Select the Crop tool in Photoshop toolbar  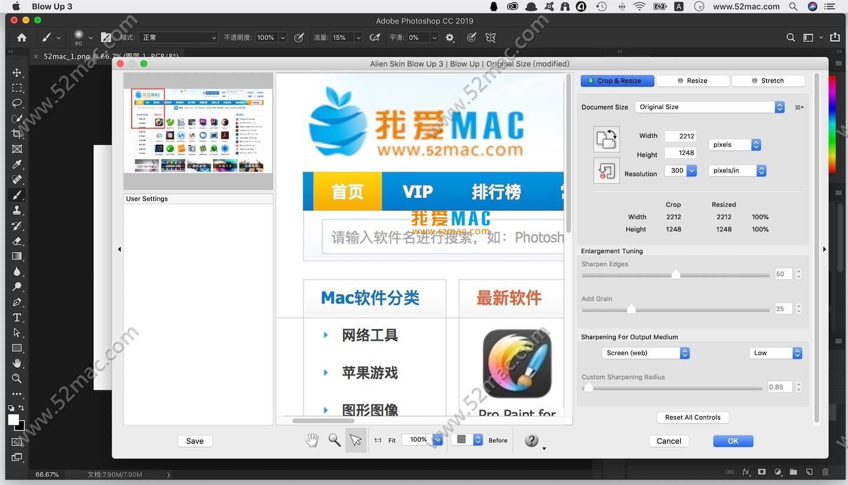[17, 134]
